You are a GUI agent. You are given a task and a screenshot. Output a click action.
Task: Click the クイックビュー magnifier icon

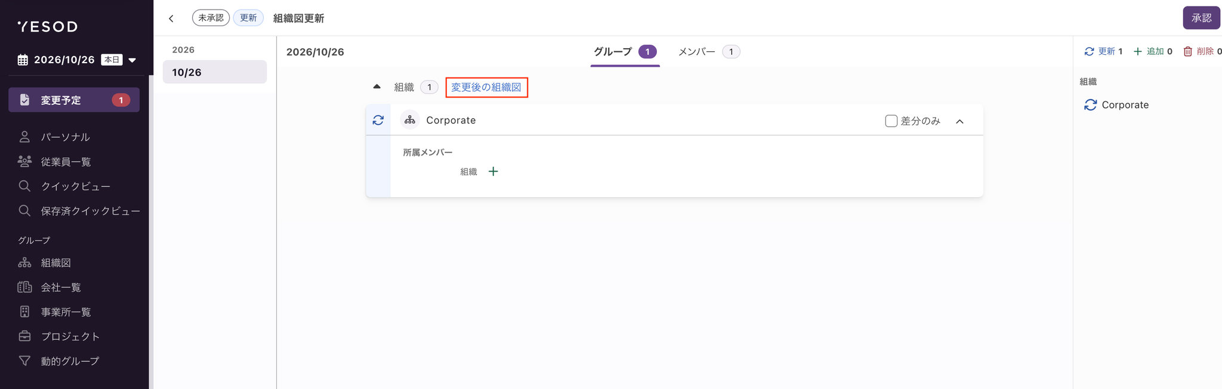pyautogui.click(x=24, y=186)
